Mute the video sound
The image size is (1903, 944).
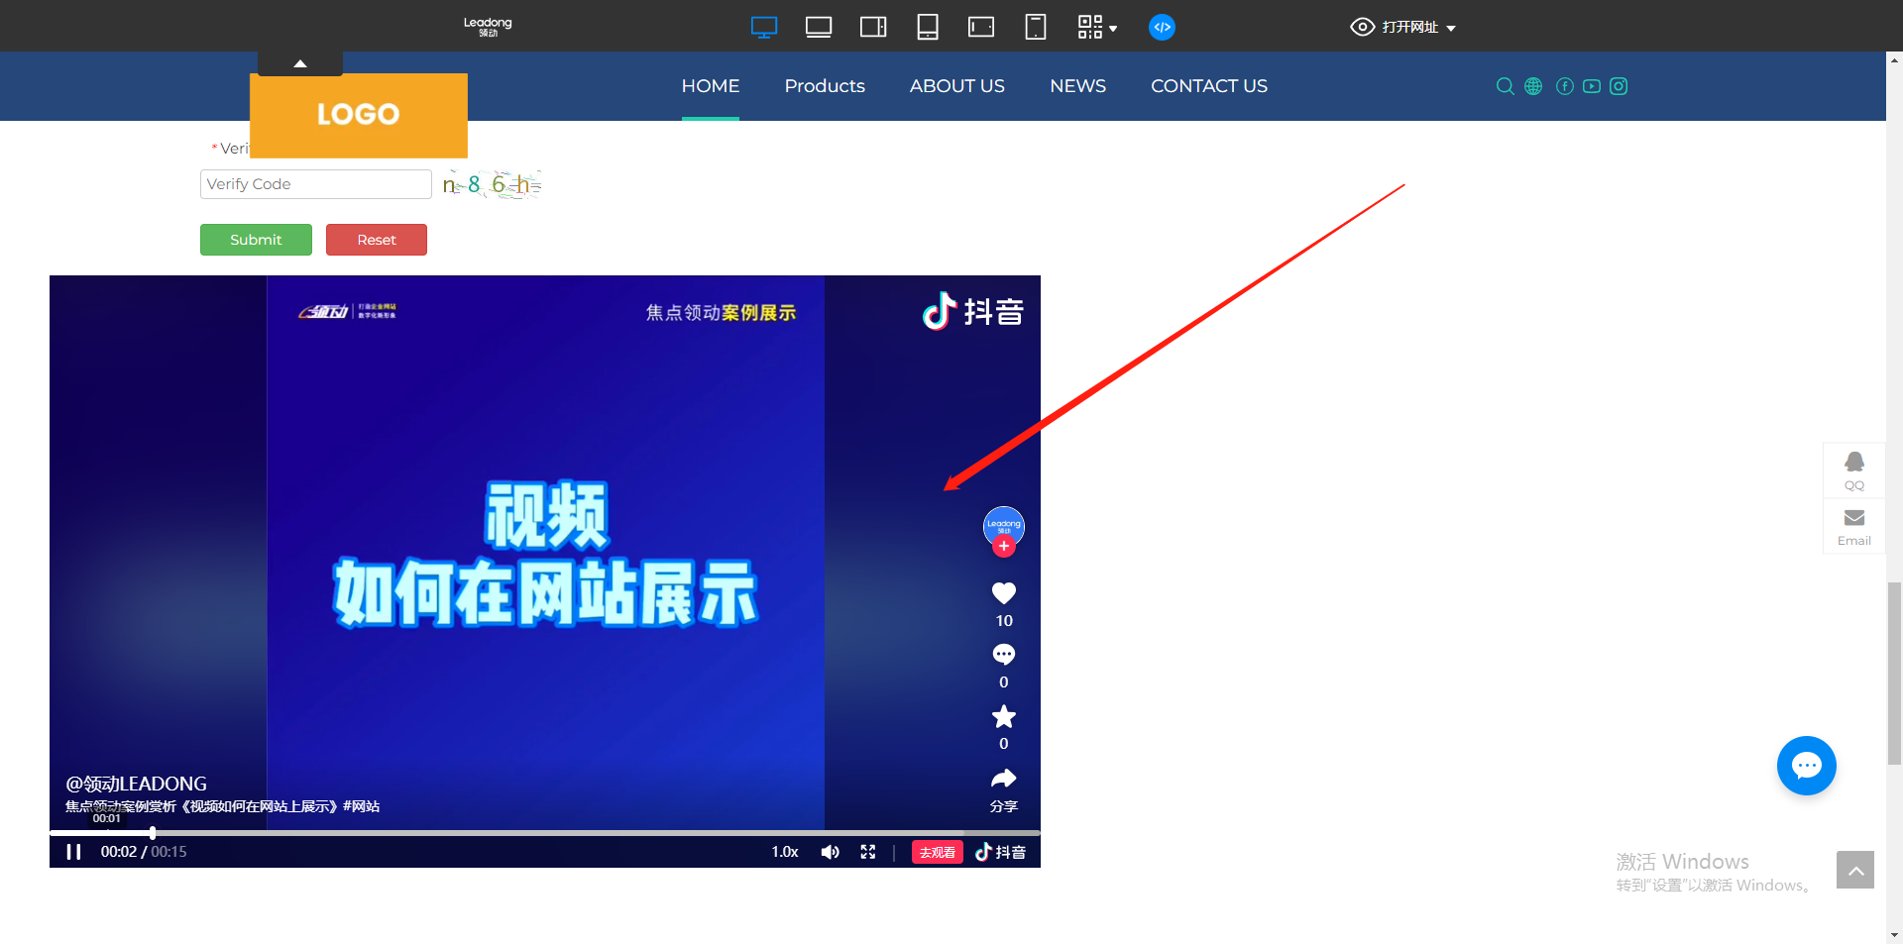coord(830,851)
